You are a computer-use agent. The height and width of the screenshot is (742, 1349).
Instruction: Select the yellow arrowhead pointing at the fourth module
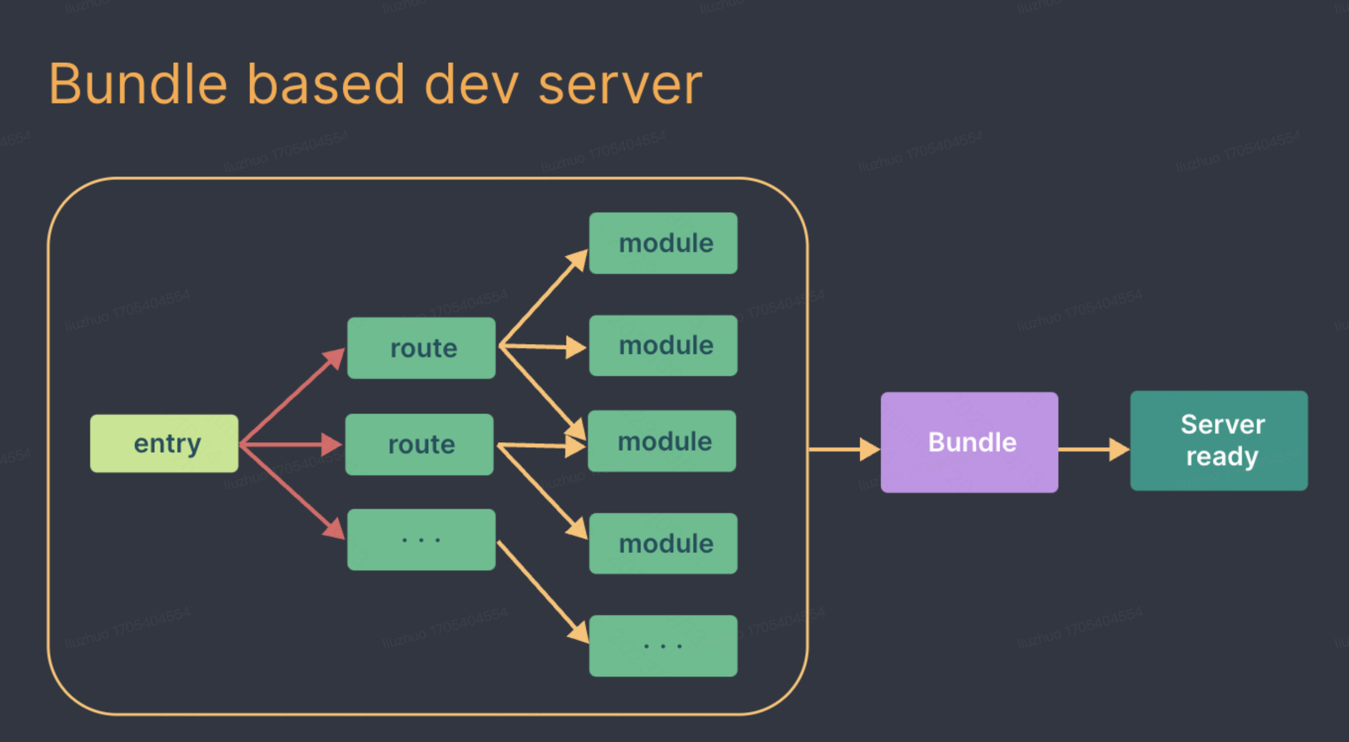pyautogui.click(x=577, y=529)
